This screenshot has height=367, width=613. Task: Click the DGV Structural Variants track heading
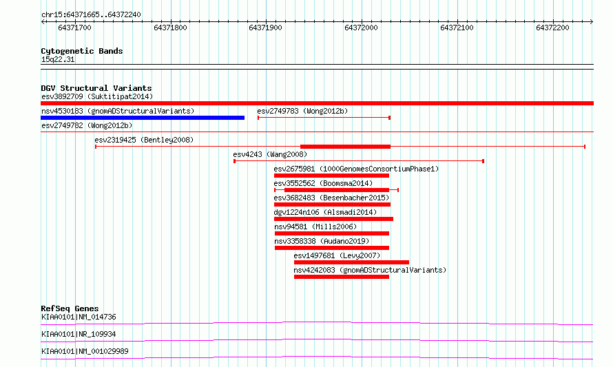click(96, 88)
